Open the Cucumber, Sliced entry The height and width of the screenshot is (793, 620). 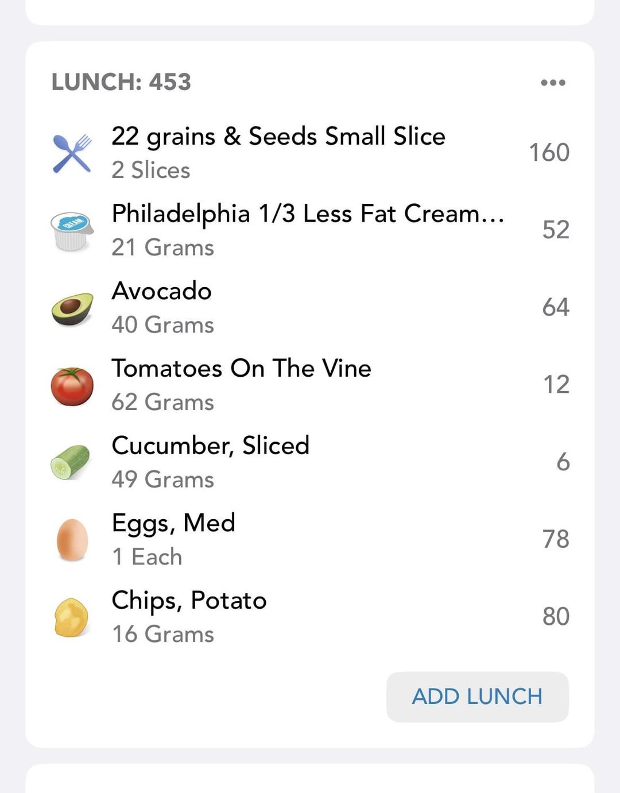click(310, 462)
